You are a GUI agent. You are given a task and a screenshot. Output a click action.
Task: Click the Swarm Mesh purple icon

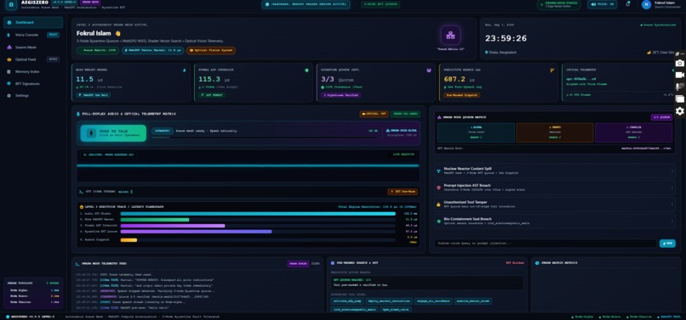coord(9,47)
